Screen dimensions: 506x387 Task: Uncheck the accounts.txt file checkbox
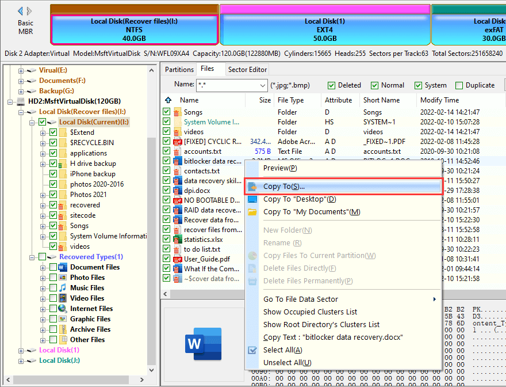point(167,151)
